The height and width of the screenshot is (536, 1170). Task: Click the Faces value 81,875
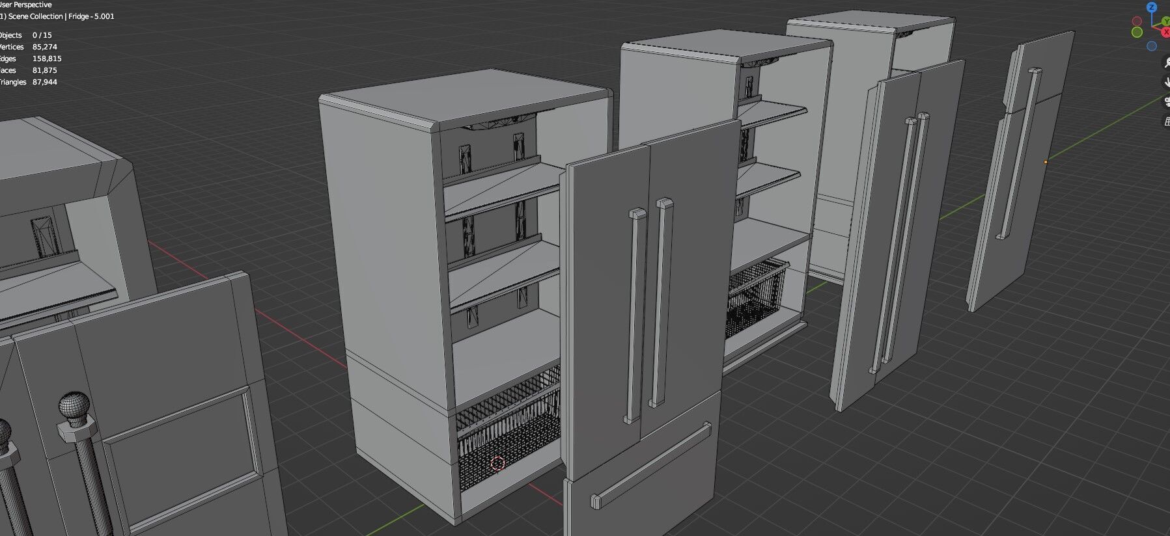[x=45, y=70]
